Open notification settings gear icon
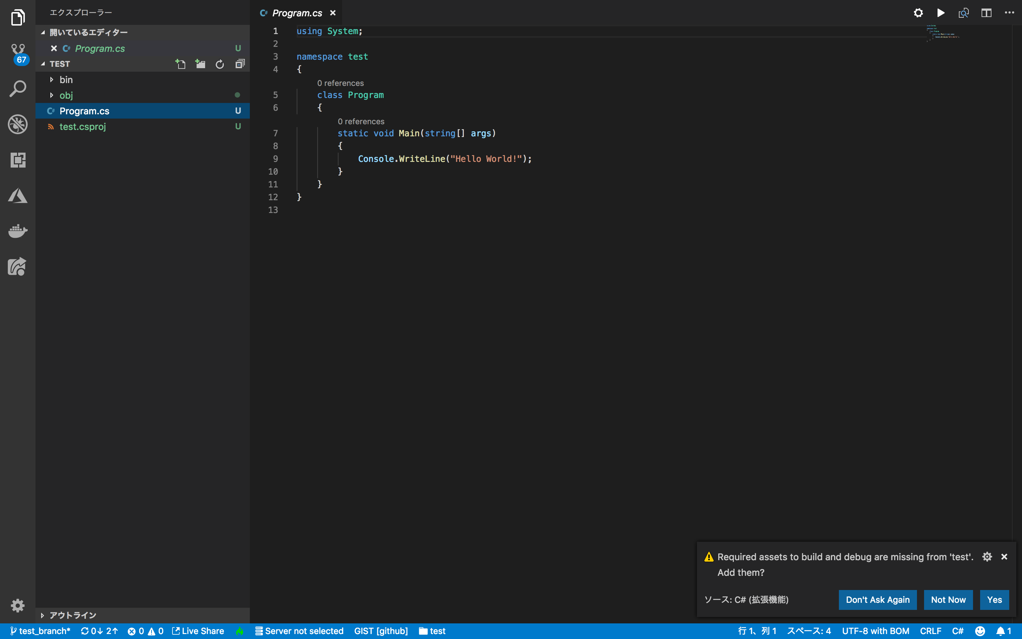The height and width of the screenshot is (639, 1022). 987,557
